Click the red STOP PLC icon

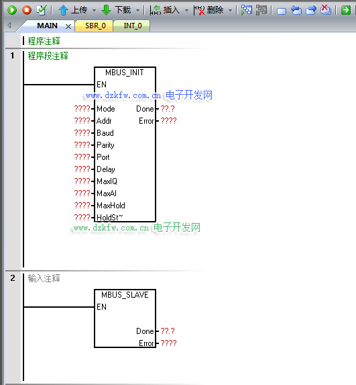click(x=27, y=10)
